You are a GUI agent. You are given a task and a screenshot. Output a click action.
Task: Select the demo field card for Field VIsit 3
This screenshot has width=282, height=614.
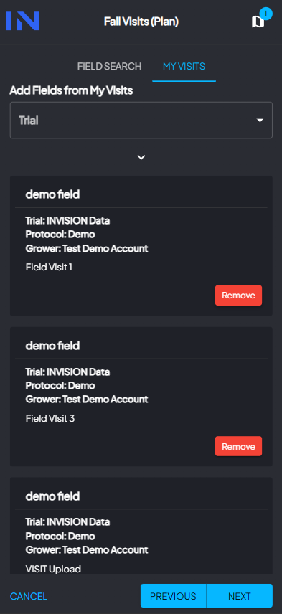click(x=141, y=397)
